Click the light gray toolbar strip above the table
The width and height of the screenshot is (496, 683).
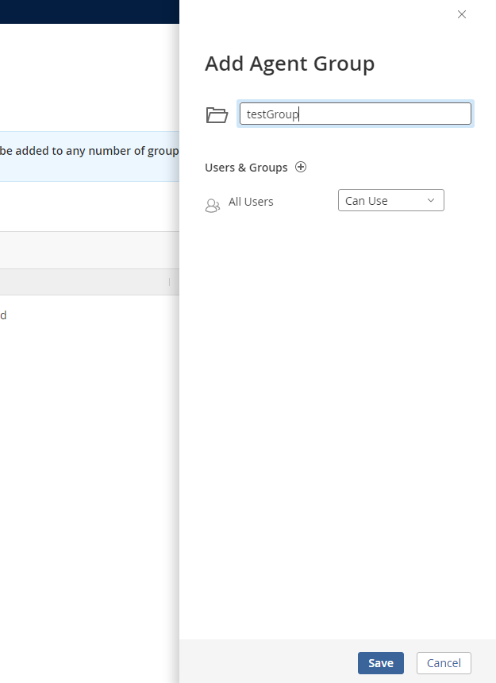click(x=90, y=250)
